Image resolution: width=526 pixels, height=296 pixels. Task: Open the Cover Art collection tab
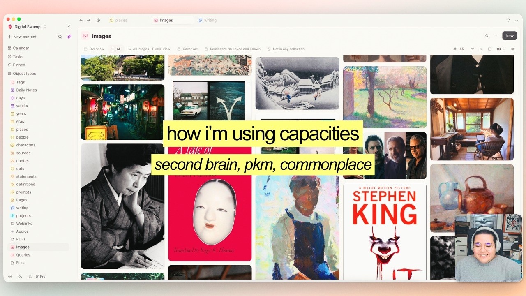pos(187,49)
